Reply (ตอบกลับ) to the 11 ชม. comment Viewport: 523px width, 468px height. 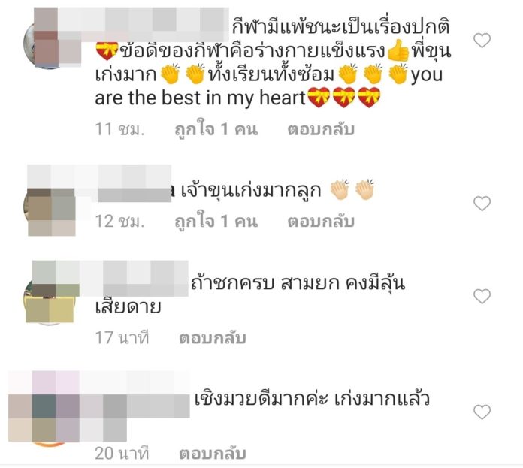321,129
